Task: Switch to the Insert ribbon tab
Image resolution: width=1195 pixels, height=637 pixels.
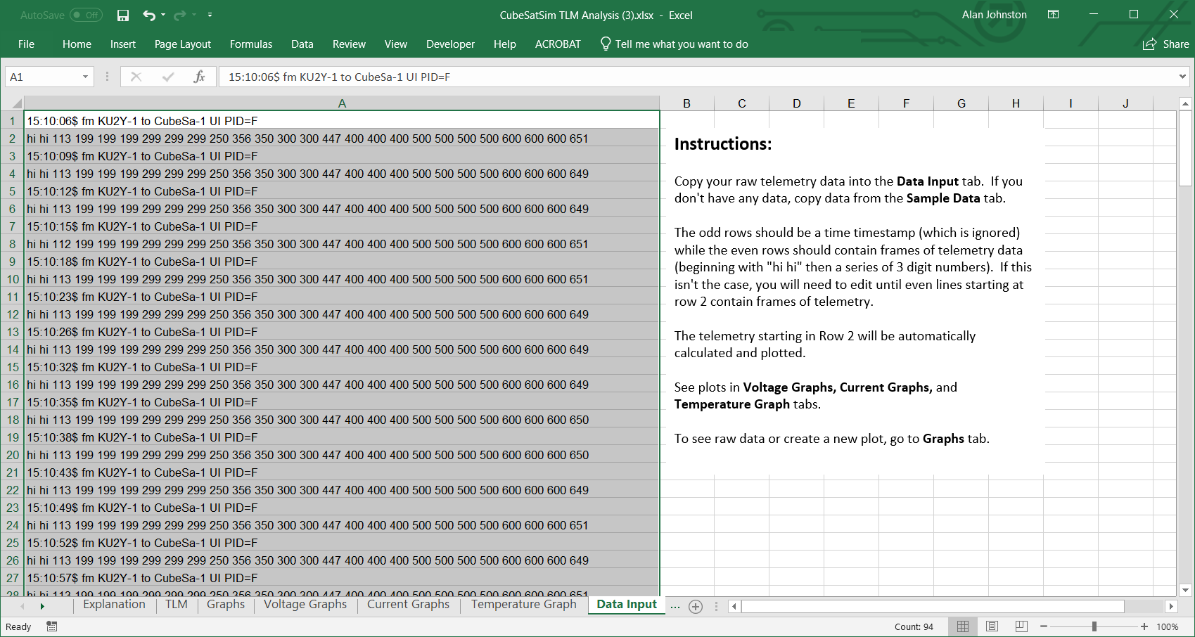Action: [123, 44]
